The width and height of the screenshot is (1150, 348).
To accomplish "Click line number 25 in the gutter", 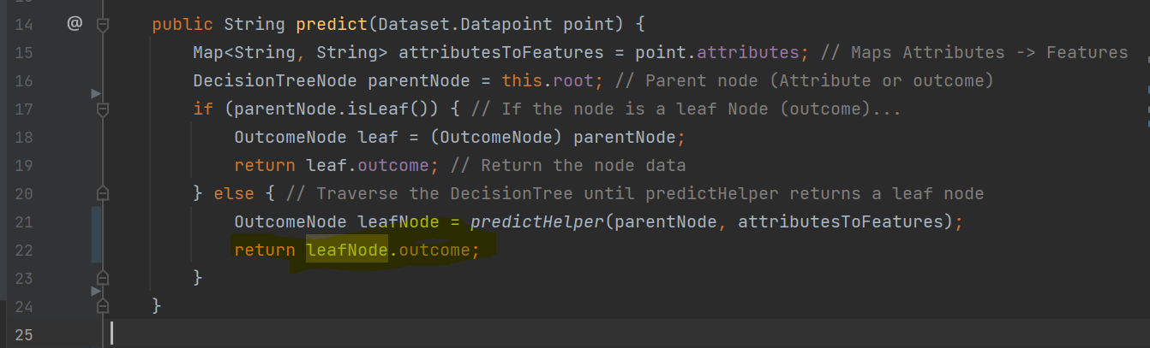I will point(24,333).
